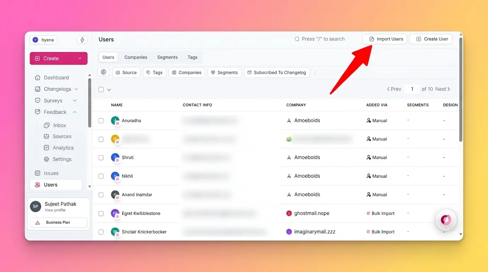Select the checkbox below Anuradha's row

[101, 139]
